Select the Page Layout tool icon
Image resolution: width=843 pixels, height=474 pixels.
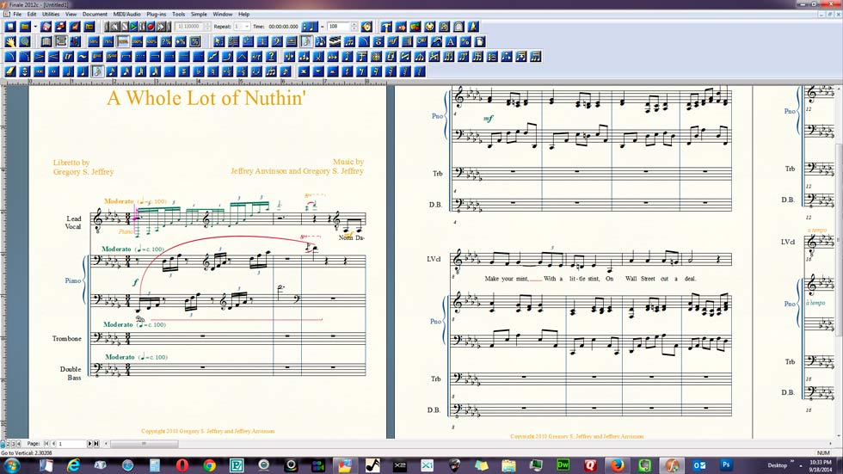point(480,41)
